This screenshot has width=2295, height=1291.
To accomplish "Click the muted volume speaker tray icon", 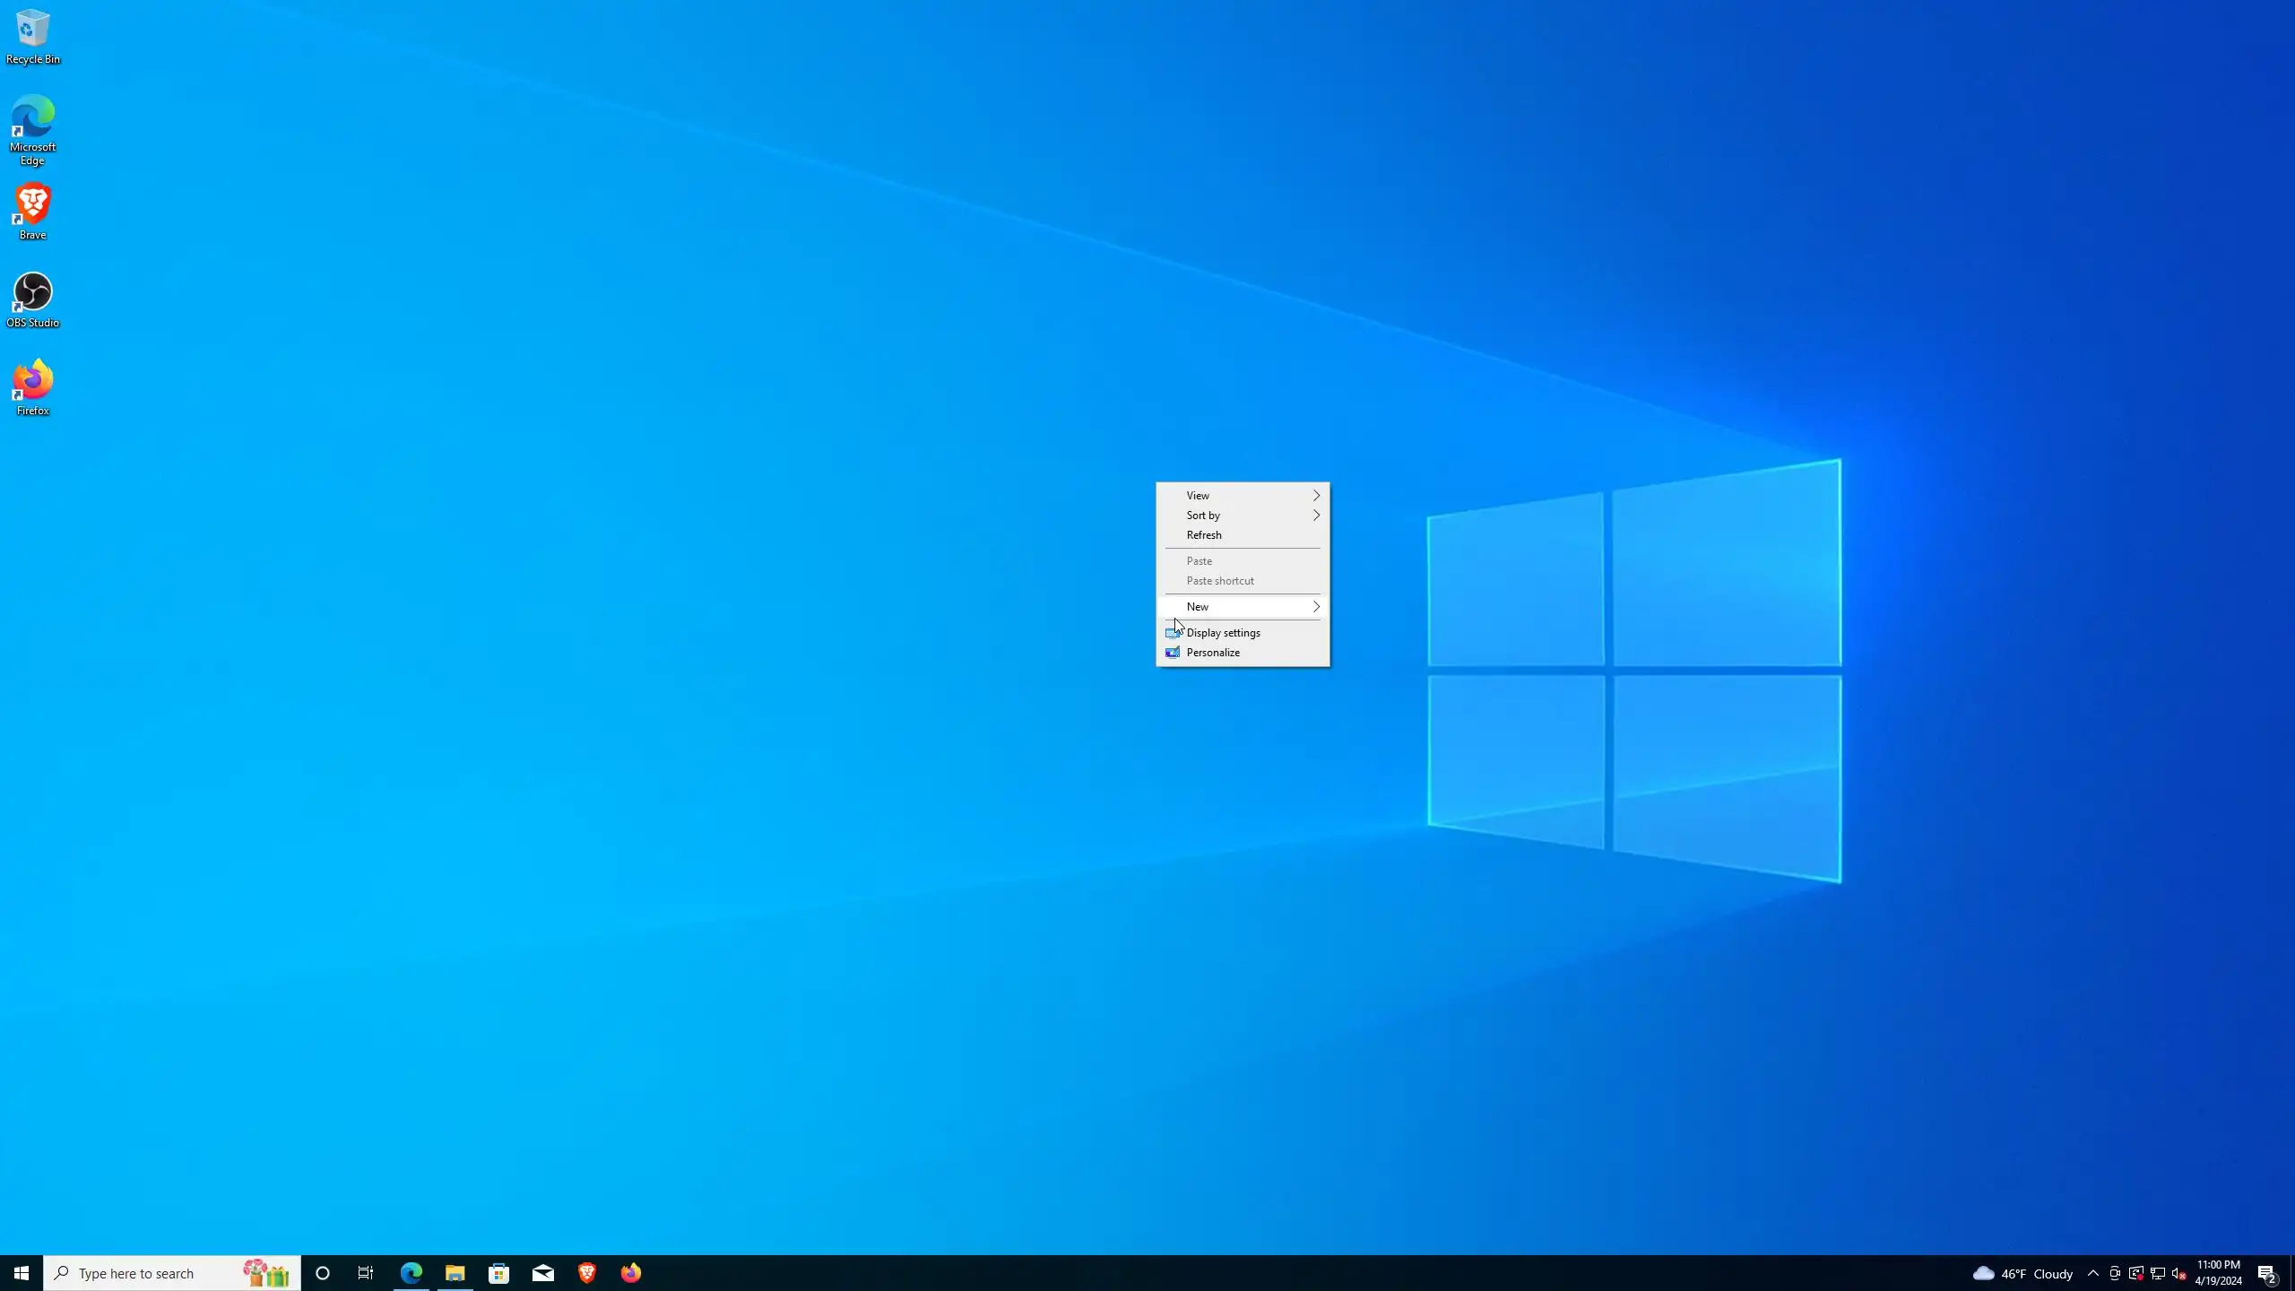I will click(x=2178, y=1274).
